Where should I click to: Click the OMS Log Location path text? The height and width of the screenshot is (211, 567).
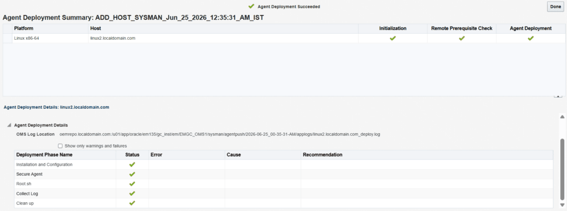(220, 135)
